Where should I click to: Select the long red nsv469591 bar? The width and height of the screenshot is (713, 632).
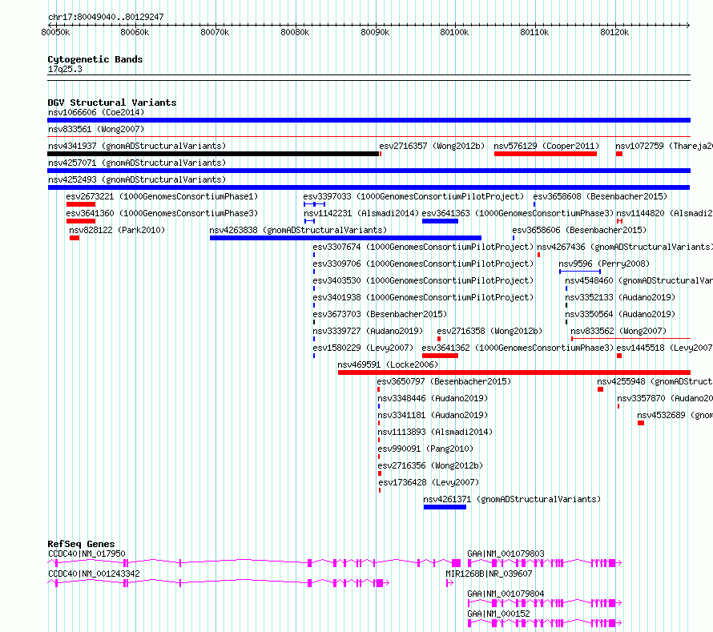tap(514, 372)
